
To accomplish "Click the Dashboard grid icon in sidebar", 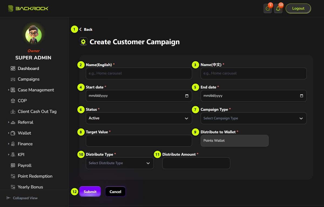I will [13, 69].
